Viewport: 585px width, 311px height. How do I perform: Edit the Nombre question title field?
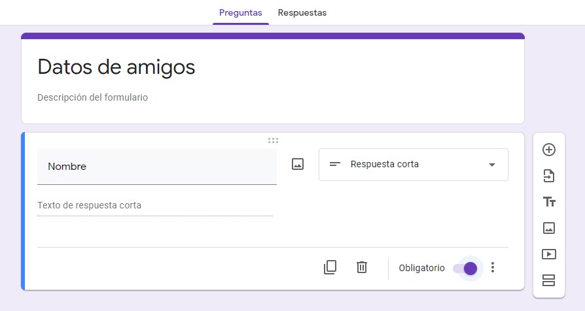(x=156, y=167)
